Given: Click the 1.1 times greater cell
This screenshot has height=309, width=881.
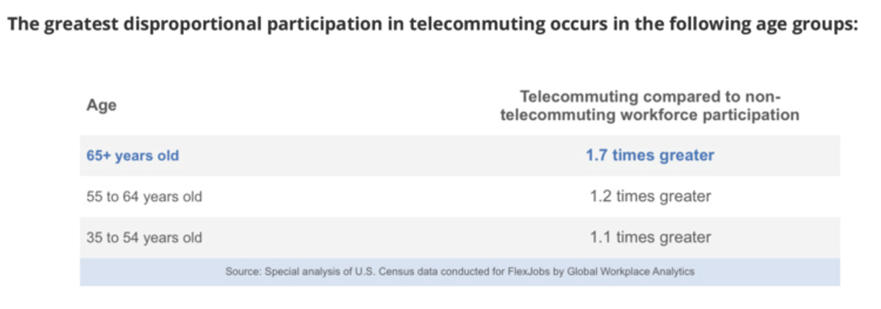Looking at the screenshot, I should click(650, 237).
